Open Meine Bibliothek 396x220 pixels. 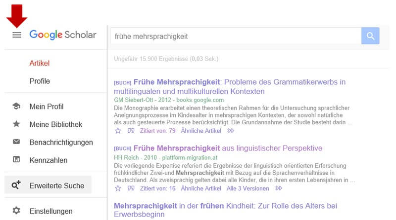pyautogui.click(x=55, y=124)
